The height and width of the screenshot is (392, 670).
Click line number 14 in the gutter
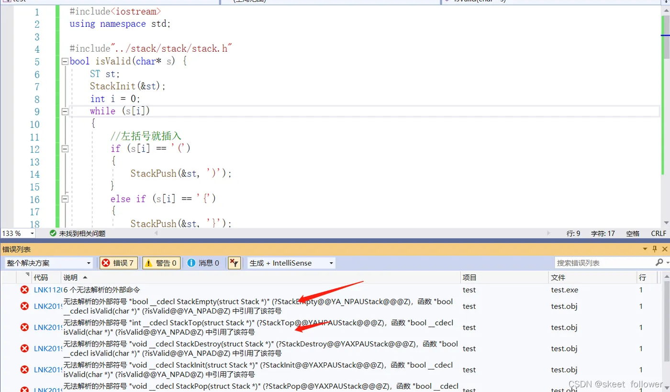[x=34, y=174]
